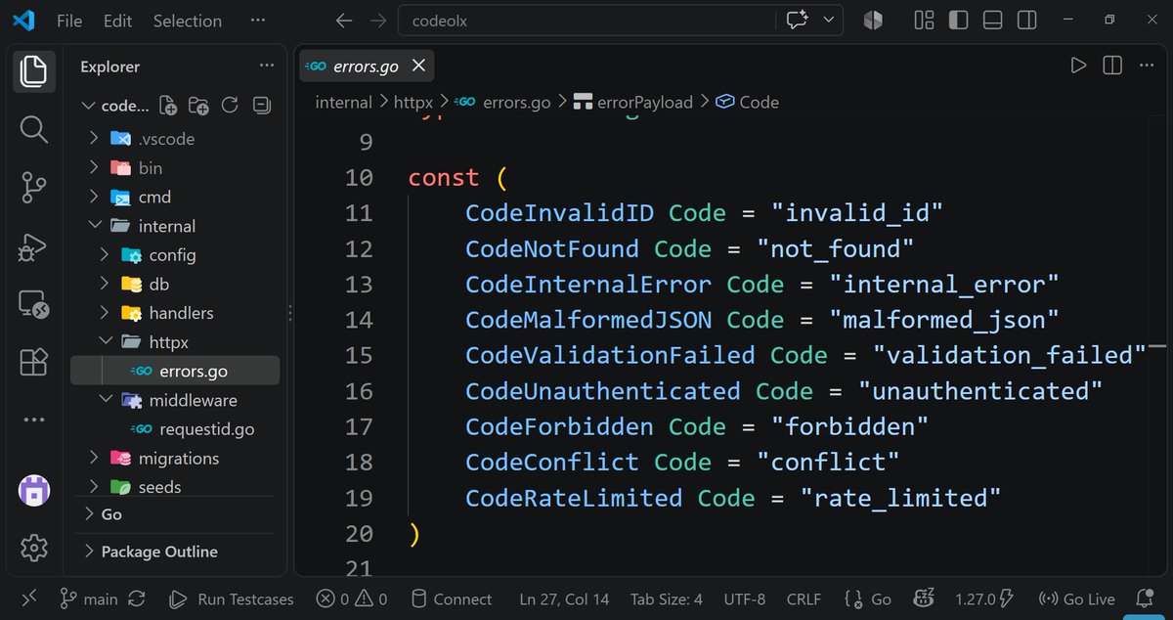Open the File menu
This screenshot has width=1173, height=620.
pos(69,20)
